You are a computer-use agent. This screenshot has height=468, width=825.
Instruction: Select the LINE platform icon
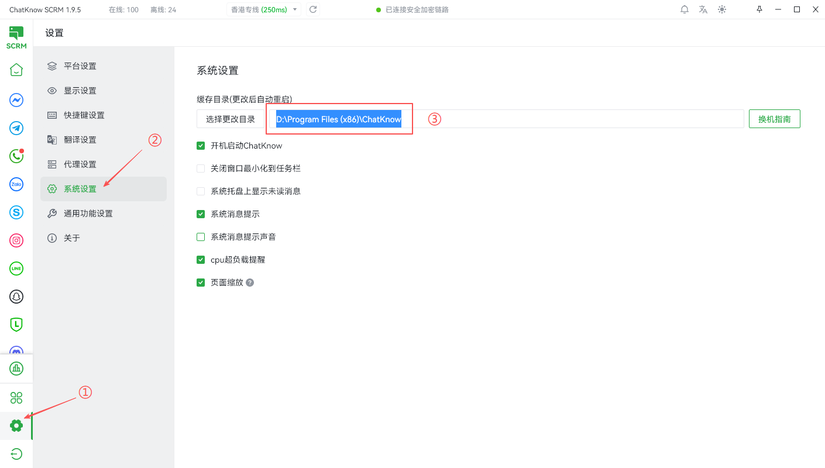point(16,269)
